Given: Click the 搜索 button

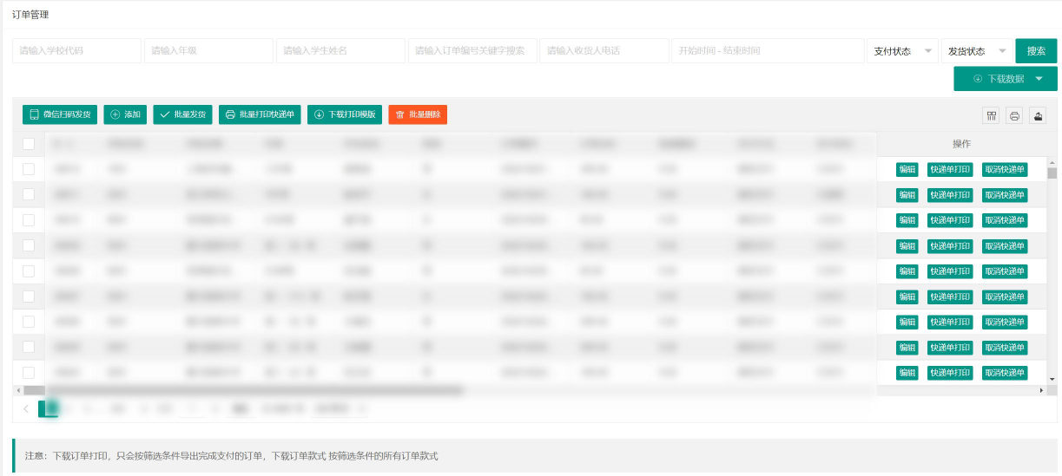Looking at the screenshot, I should [1036, 51].
